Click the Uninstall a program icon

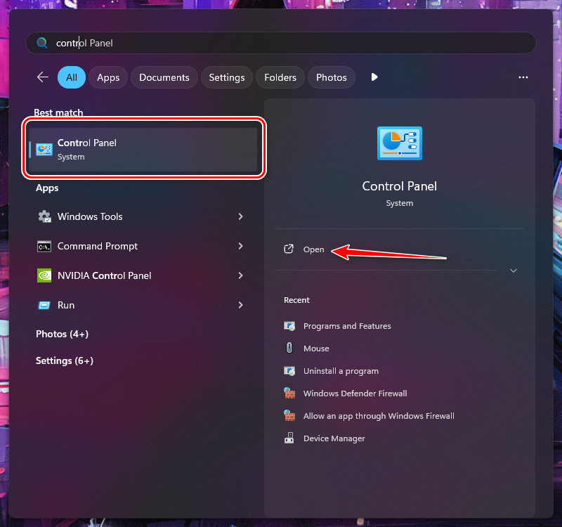289,371
